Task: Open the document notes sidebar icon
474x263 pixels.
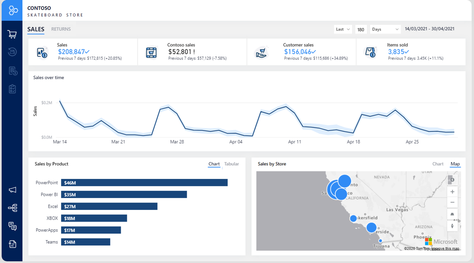Action: click(12, 244)
